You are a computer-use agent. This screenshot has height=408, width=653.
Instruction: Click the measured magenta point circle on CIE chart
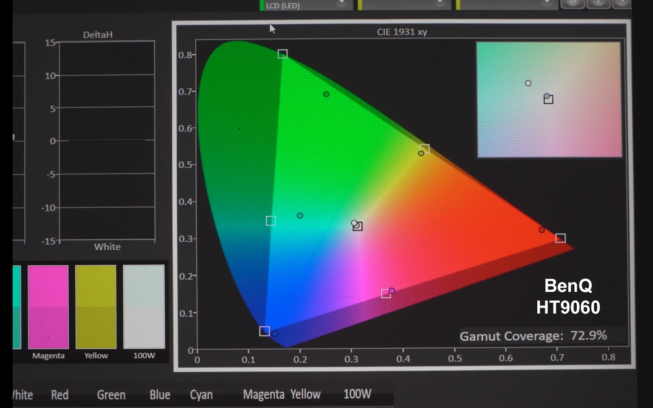point(392,291)
